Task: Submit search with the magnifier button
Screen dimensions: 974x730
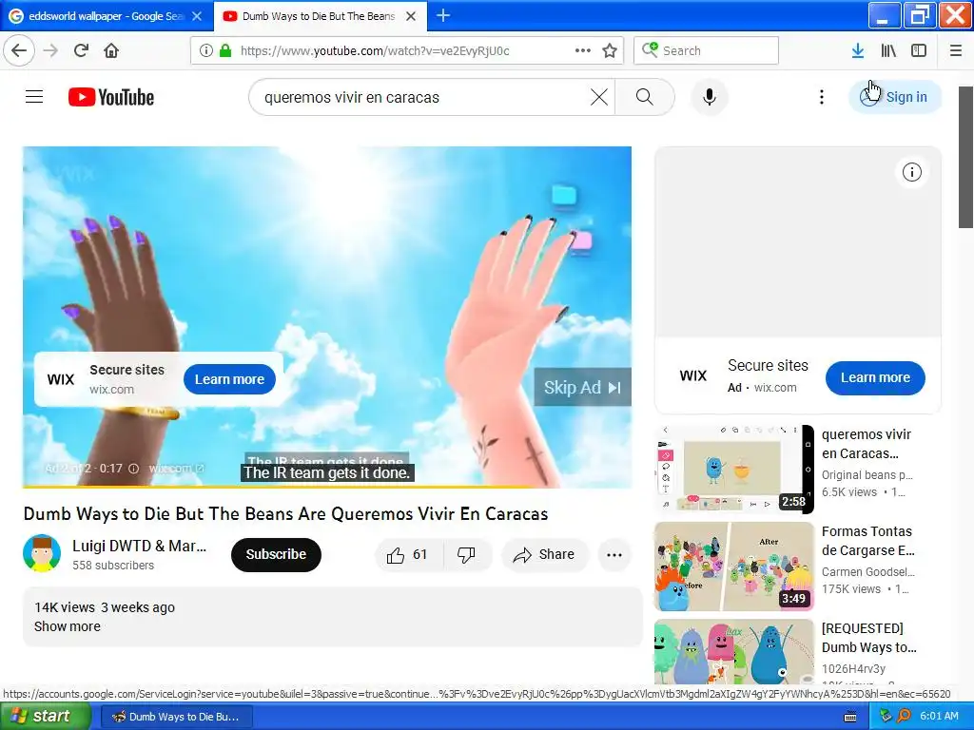Action: [645, 97]
